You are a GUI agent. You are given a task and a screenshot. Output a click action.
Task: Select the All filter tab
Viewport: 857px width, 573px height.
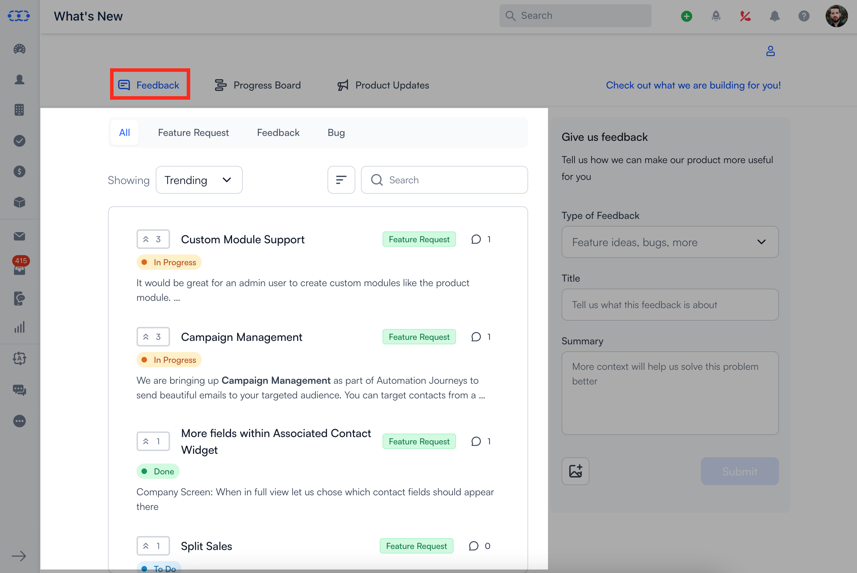coord(124,132)
